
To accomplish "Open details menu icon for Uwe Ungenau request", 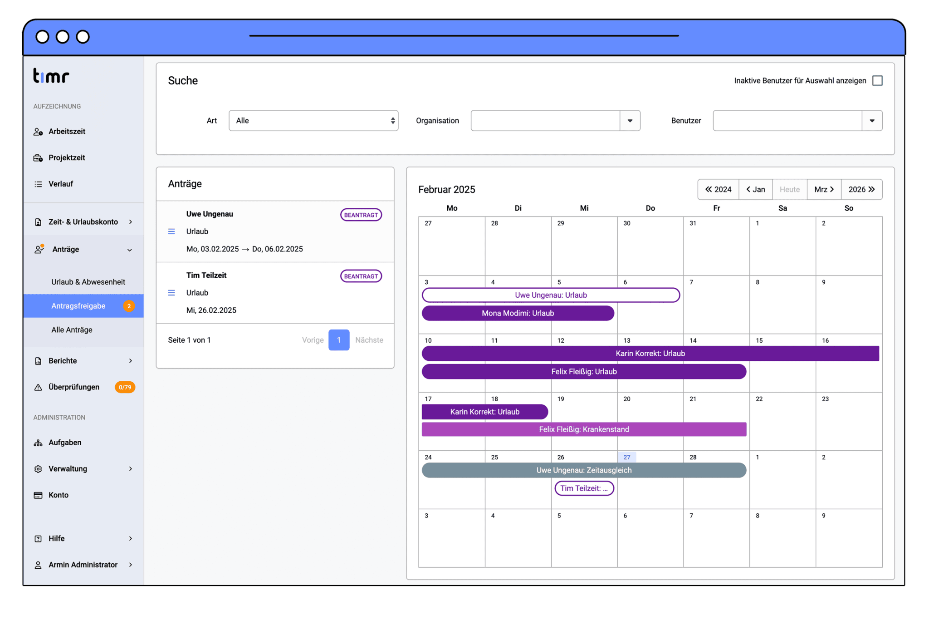I will click(x=171, y=231).
